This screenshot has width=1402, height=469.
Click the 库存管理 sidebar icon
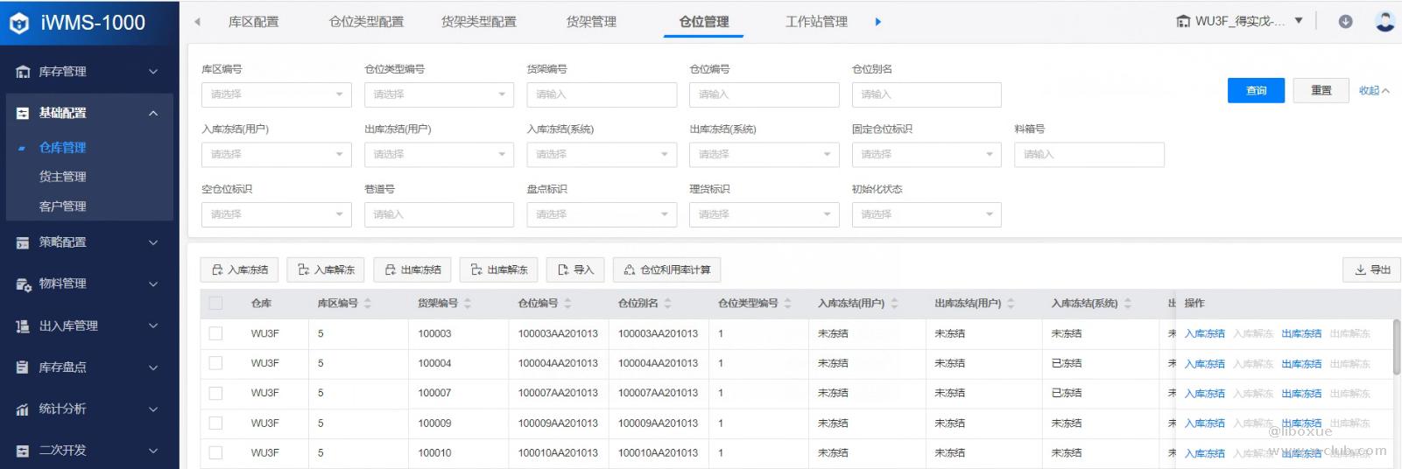click(x=23, y=72)
